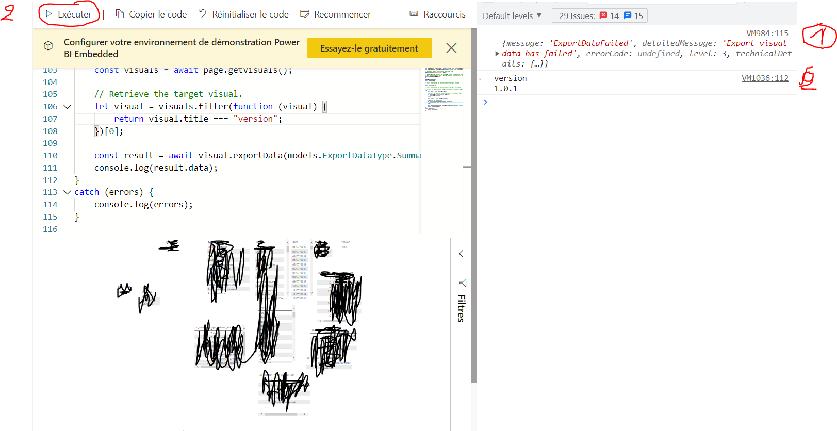This screenshot has width=837, height=431.
Task: Click the 1.0.1 console output value
Action: (505, 89)
